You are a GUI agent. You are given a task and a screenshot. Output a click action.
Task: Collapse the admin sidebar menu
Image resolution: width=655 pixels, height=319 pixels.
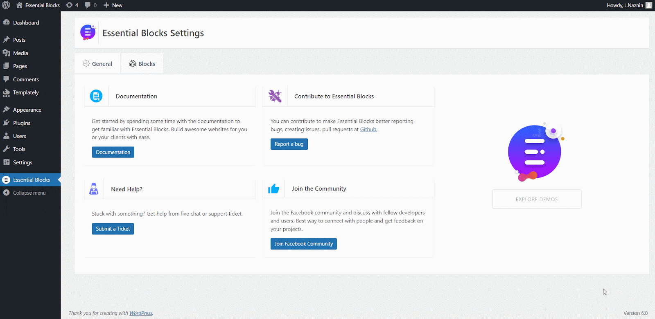click(x=29, y=193)
